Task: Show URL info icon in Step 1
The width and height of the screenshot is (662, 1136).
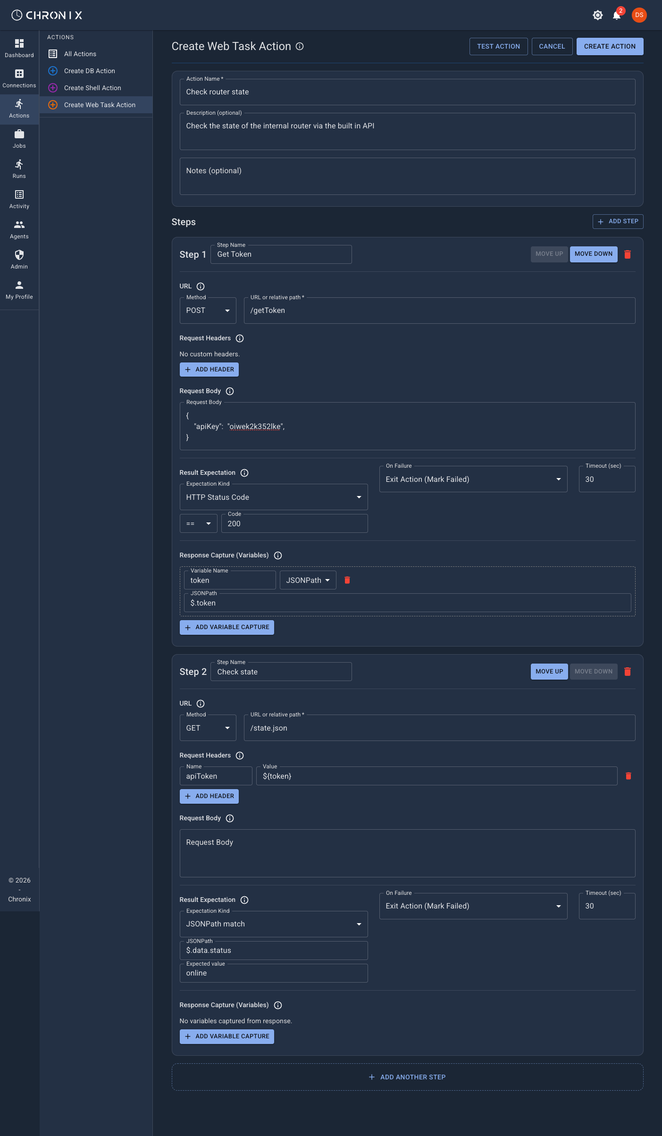Action: tap(201, 286)
